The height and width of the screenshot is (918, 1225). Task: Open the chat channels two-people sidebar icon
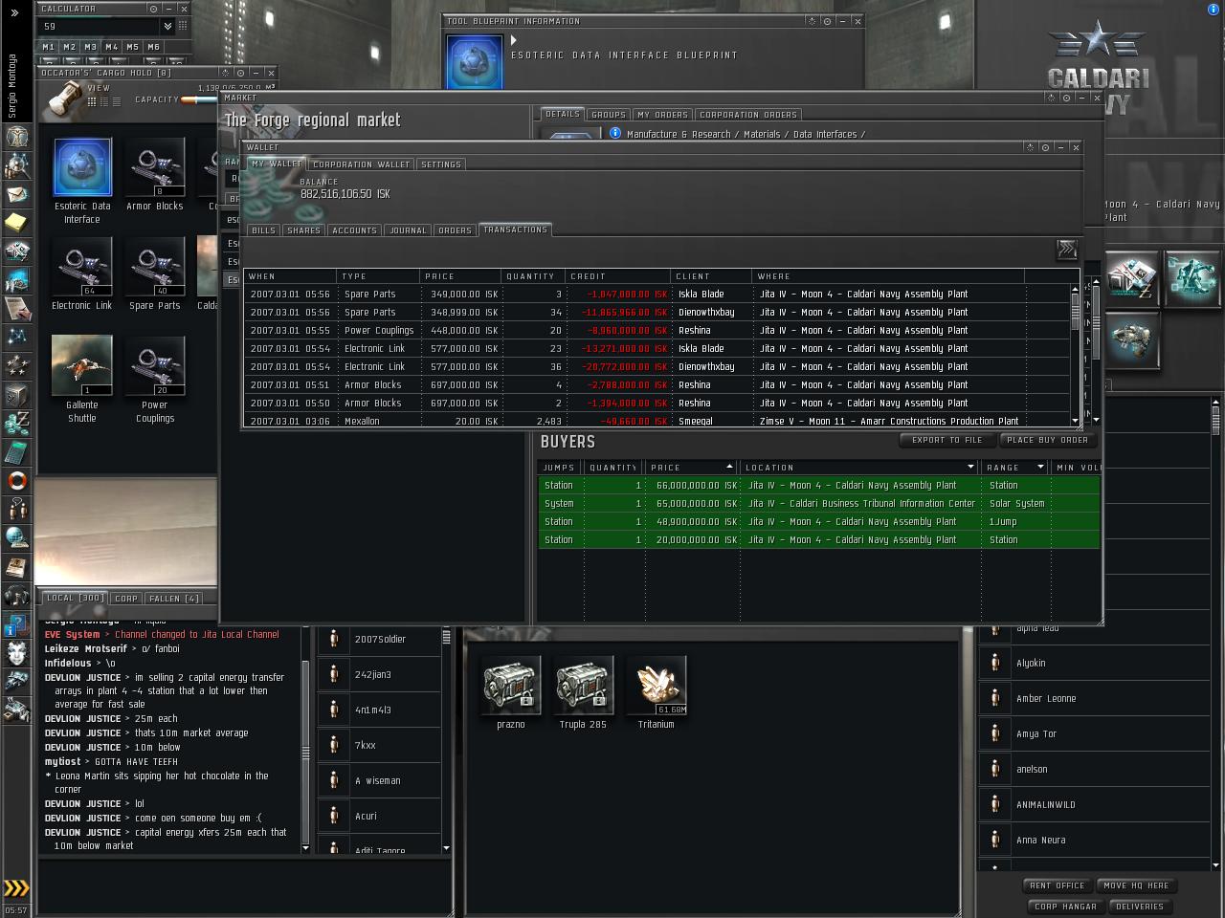[x=16, y=509]
